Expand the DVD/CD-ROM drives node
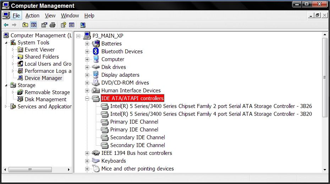The height and width of the screenshot is (184, 330). point(87,83)
